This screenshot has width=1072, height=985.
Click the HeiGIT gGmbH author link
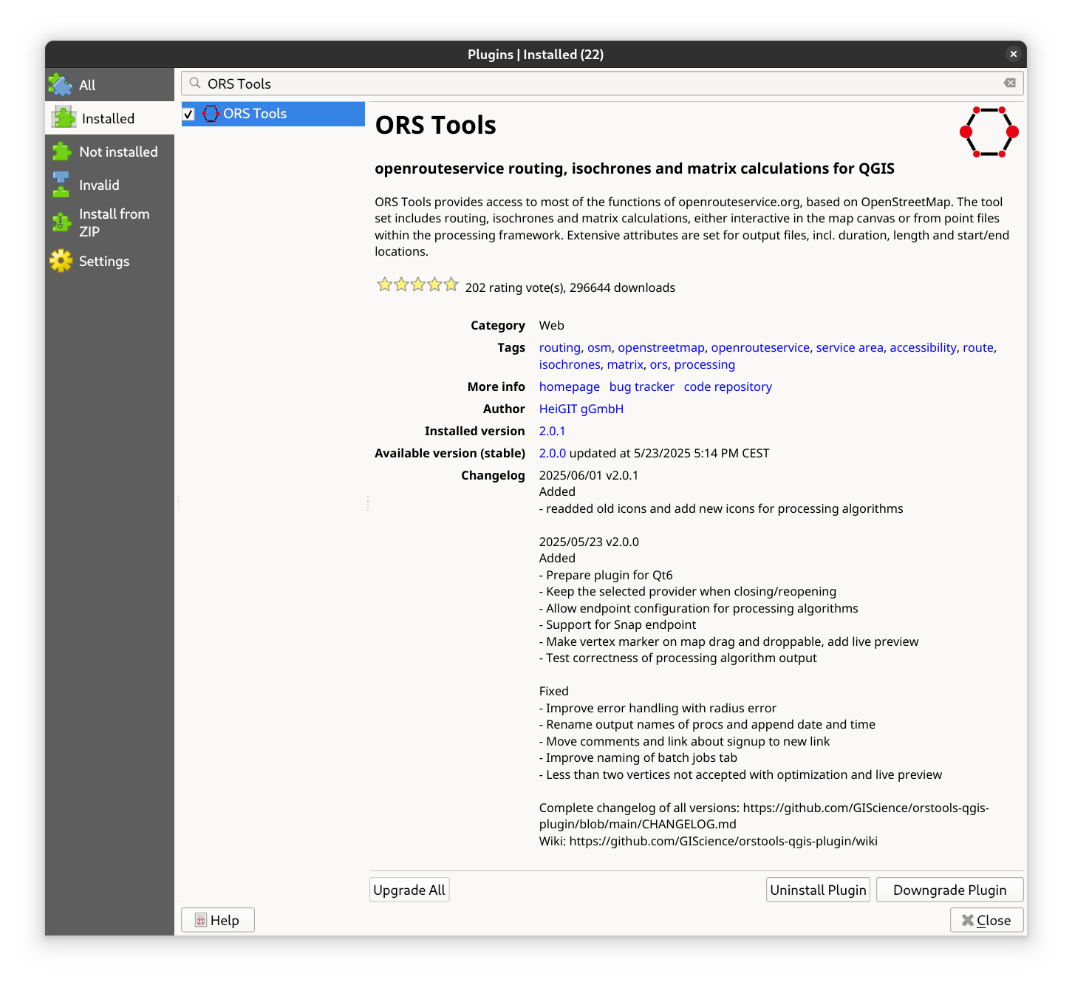click(x=581, y=409)
